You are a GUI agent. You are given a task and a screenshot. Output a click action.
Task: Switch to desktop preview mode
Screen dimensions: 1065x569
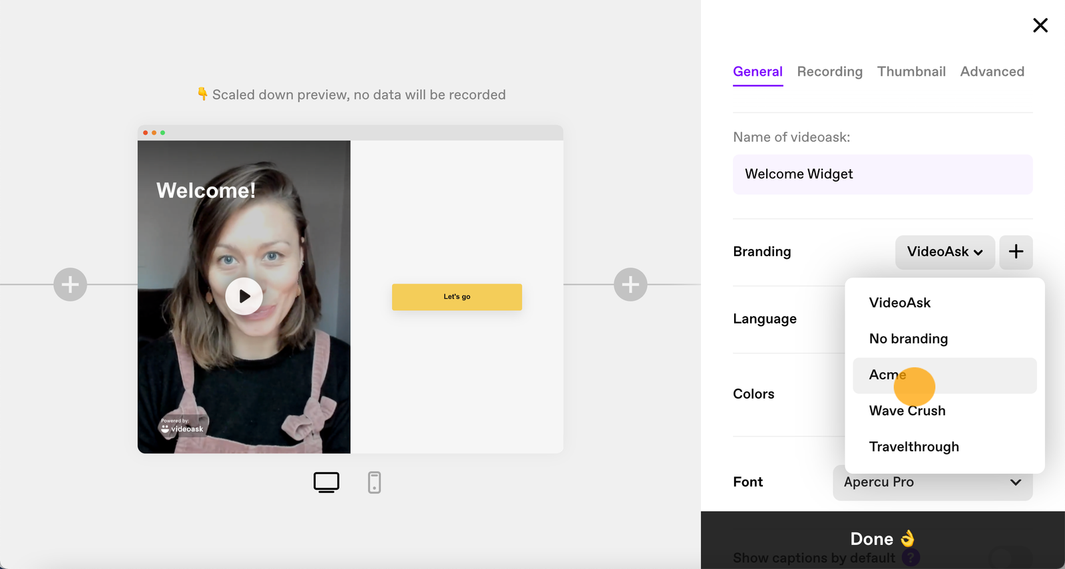pos(326,482)
